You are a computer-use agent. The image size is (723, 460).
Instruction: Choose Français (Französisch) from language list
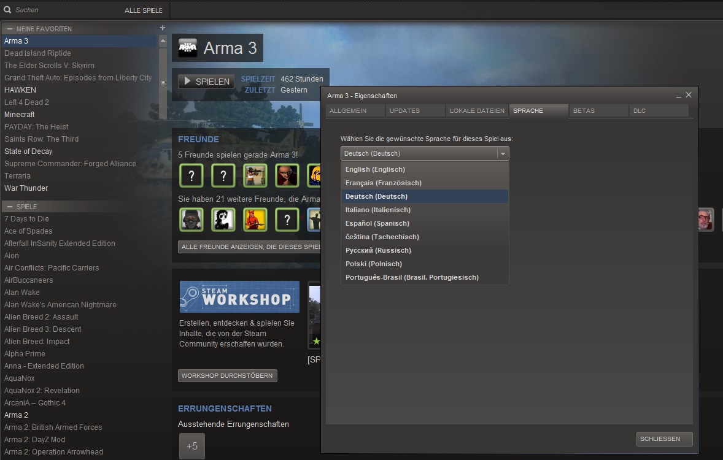[425, 183]
